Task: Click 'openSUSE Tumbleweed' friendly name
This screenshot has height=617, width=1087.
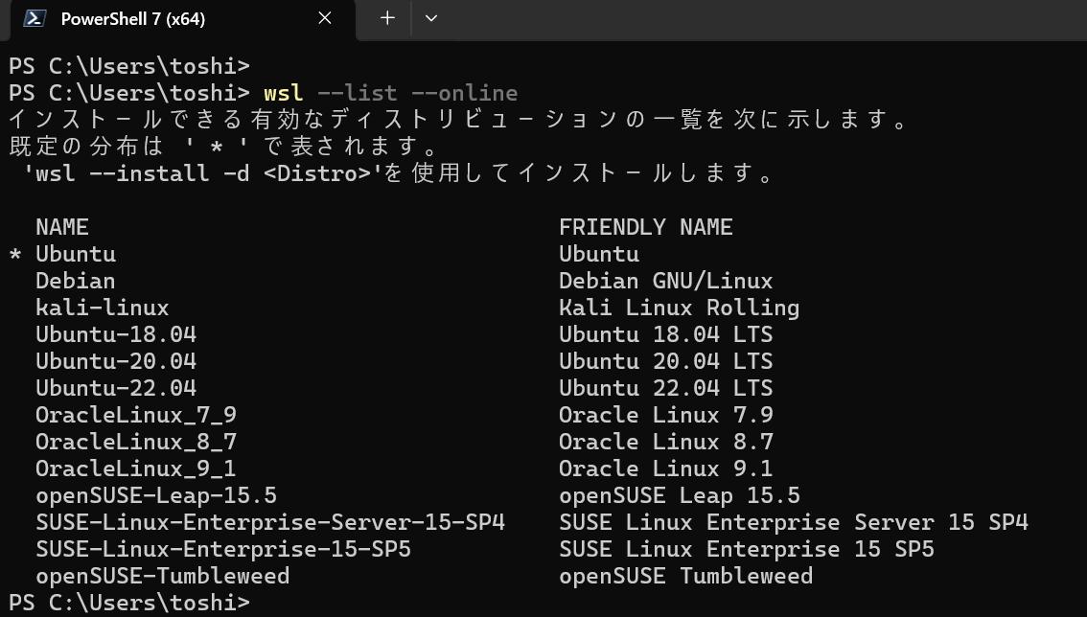Action: coord(685,576)
